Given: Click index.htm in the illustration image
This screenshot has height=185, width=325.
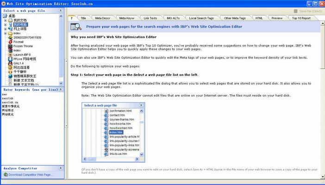Looking at the screenshot, I should pos(116,132).
